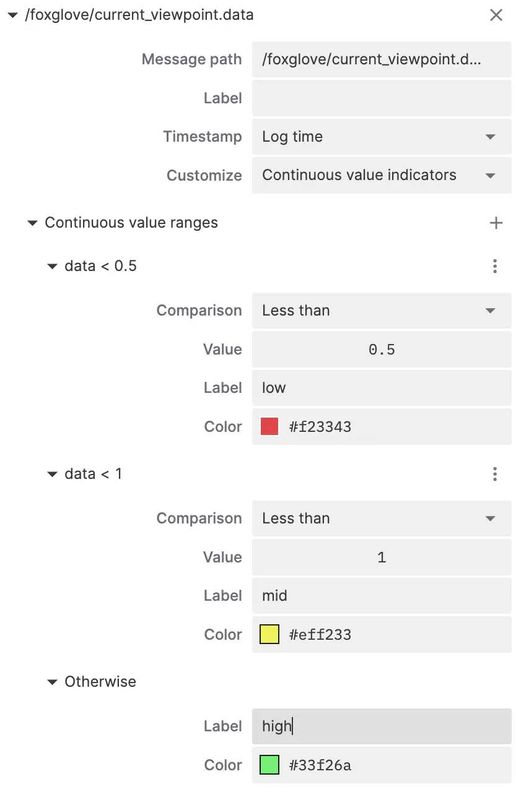Collapse the Continuous value ranges section
The height and width of the screenshot is (787, 516).
click(x=32, y=223)
